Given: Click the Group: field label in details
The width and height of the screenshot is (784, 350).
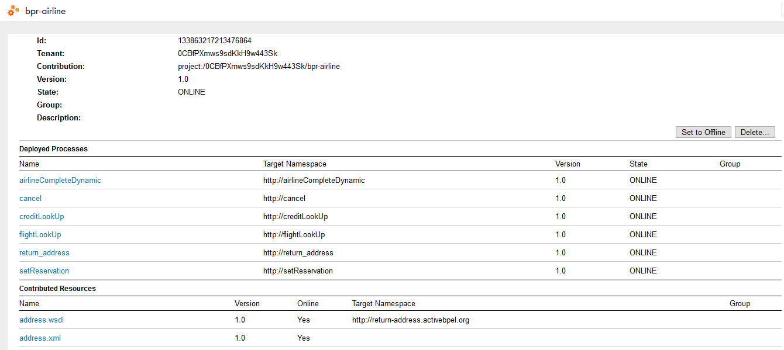Looking at the screenshot, I should (49, 105).
